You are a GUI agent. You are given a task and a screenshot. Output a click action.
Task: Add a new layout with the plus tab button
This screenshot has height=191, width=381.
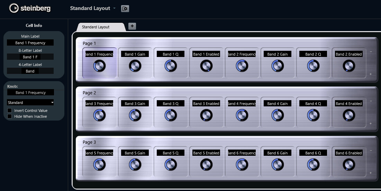(x=132, y=26)
